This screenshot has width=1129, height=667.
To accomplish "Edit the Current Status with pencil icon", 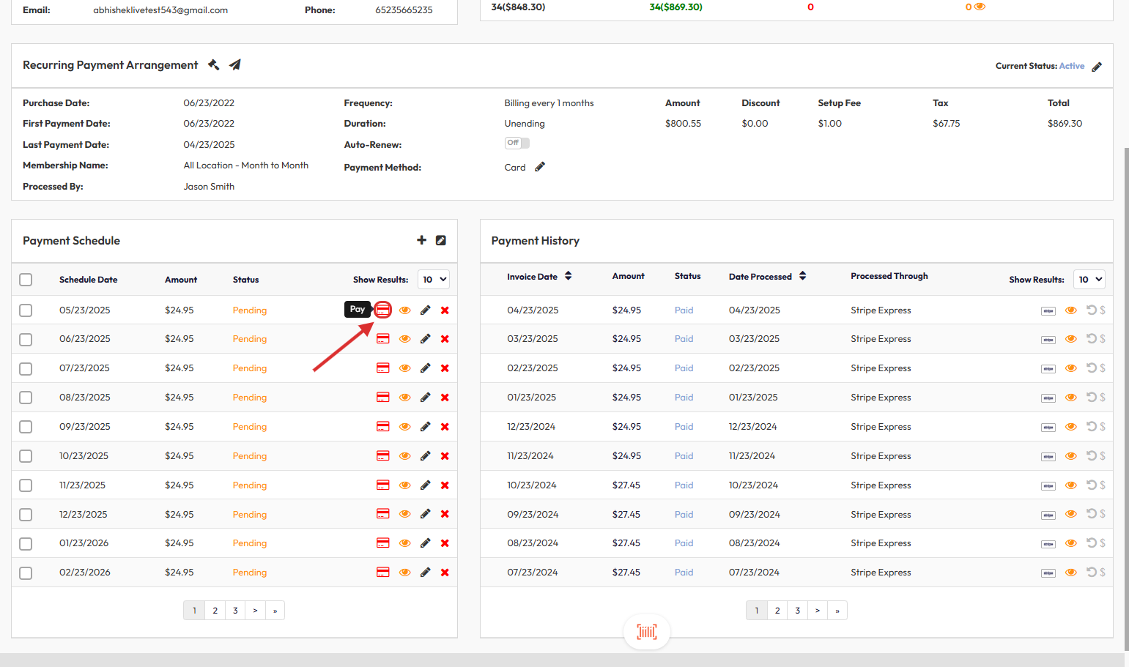I will (x=1096, y=67).
